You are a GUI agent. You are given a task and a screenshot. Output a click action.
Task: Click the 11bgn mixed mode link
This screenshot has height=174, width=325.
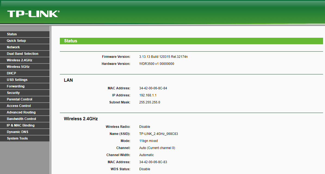point(148,141)
